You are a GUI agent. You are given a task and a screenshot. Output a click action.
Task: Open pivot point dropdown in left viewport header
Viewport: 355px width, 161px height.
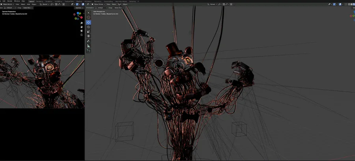tap(52, 4)
